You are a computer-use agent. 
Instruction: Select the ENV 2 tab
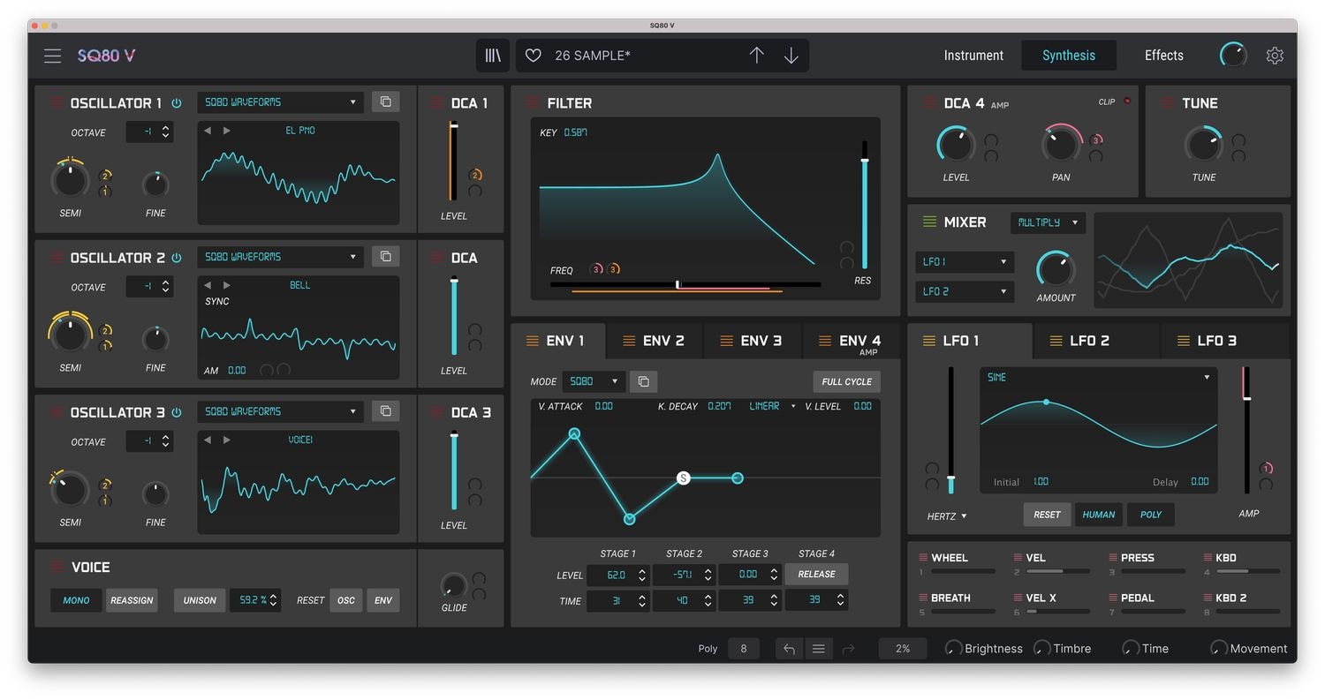tap(654, 341)
